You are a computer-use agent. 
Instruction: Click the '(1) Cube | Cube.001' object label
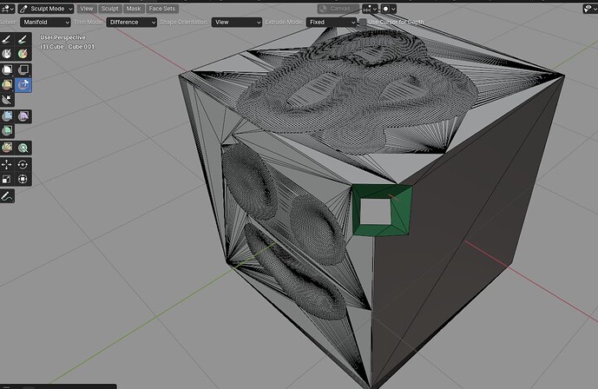[68, 47]
